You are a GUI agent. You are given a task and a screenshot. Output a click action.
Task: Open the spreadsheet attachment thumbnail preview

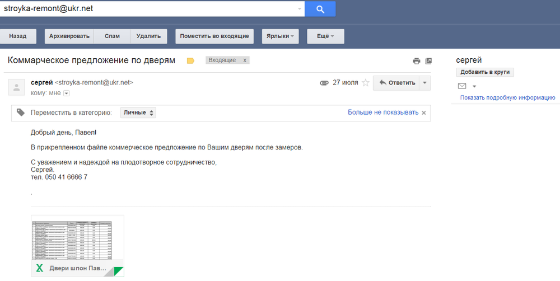[77, 237]
